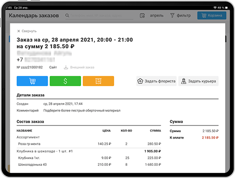Click the courier person icon

coord(184,81)
